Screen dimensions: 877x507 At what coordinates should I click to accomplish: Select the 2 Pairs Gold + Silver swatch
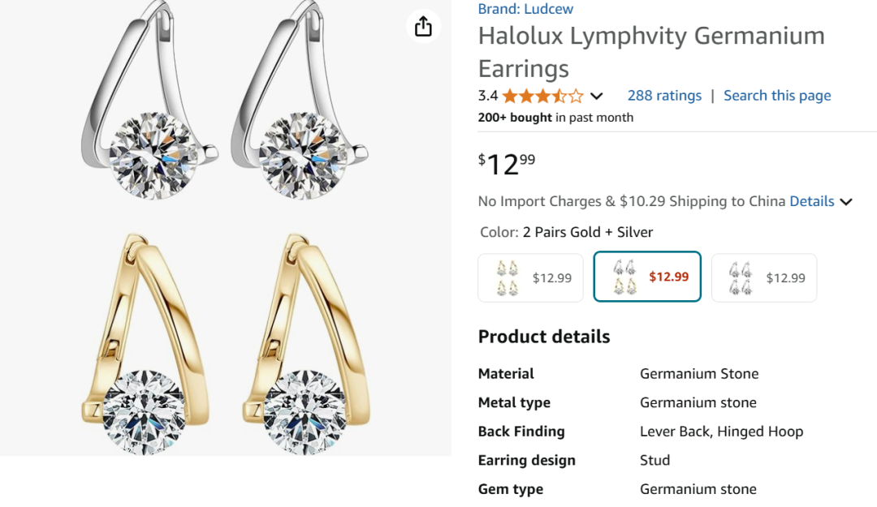[x=647, y=277]
